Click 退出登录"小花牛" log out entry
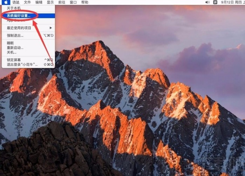 (22, 64)
